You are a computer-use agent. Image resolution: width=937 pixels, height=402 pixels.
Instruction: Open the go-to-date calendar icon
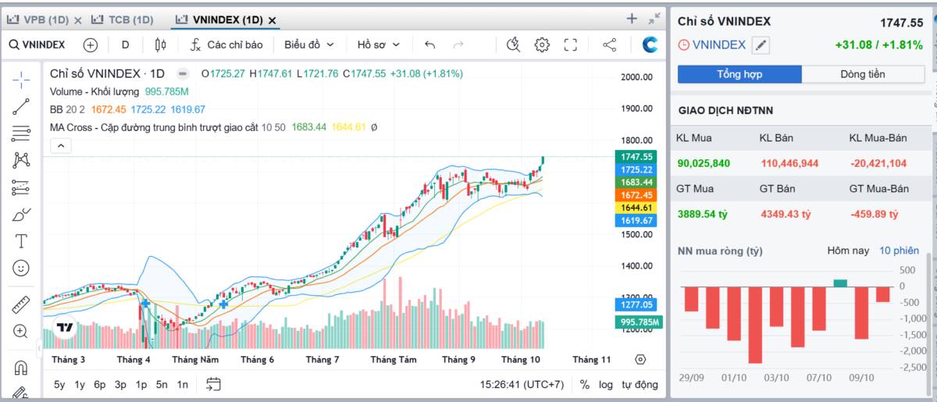[x=213, y=384]
